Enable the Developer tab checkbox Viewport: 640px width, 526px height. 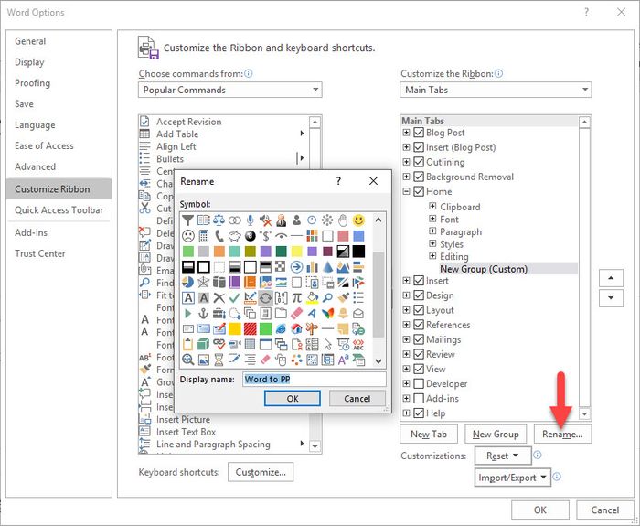pos(419,383)
